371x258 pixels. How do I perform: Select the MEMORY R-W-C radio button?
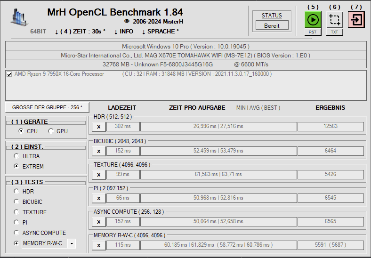[16, 243]
